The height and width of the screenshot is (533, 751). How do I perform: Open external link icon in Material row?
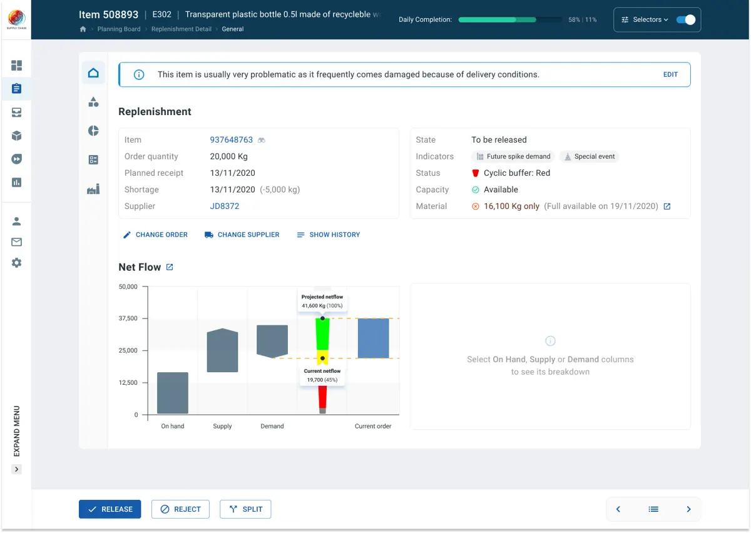click(x=667, y=206)
